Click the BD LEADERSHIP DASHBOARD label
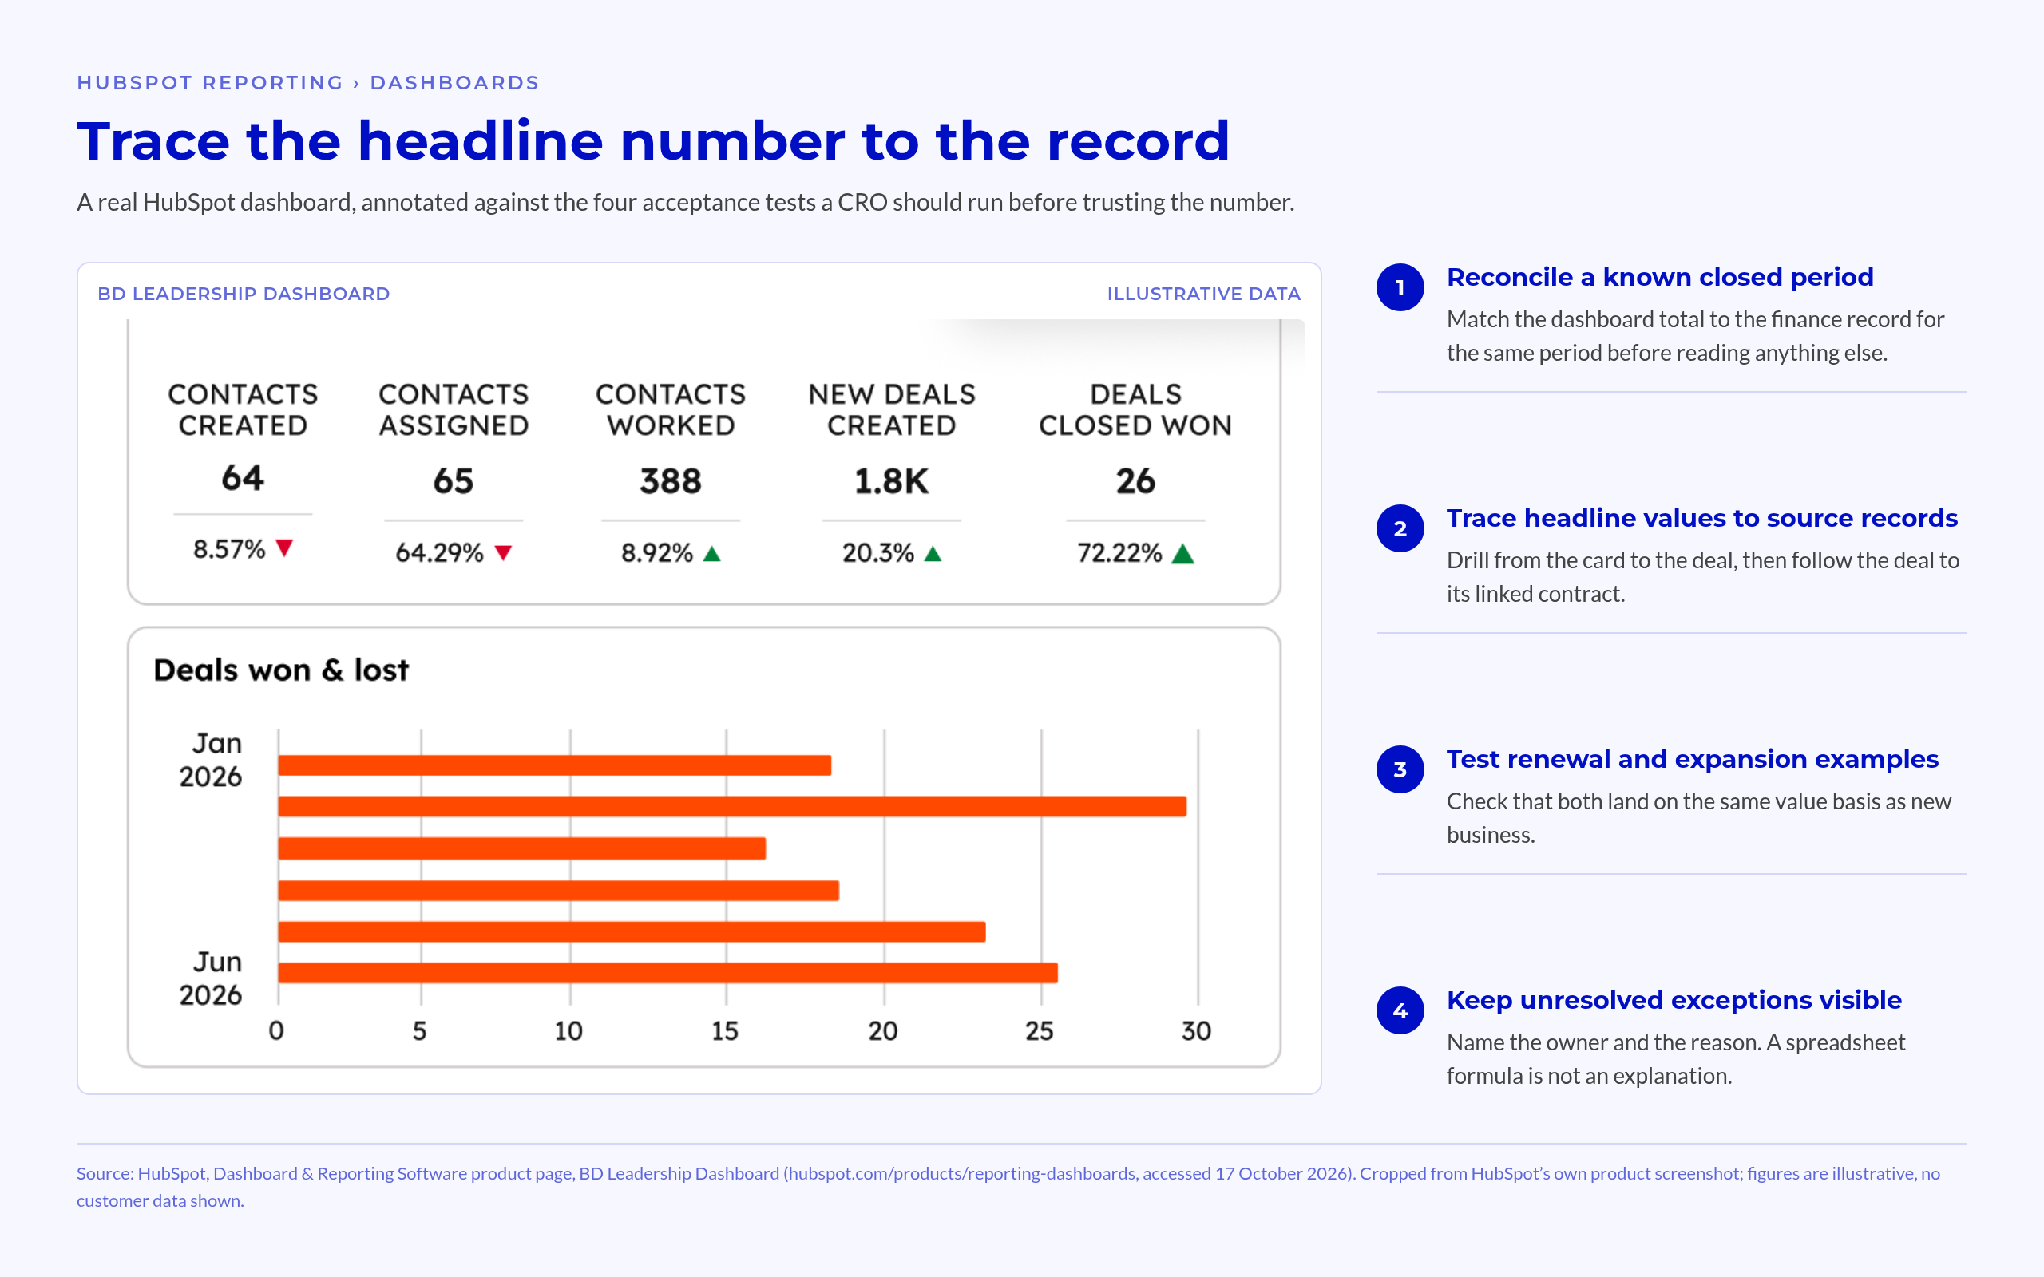Viewport: 2044px width, 1277px height. pos(244,294)
